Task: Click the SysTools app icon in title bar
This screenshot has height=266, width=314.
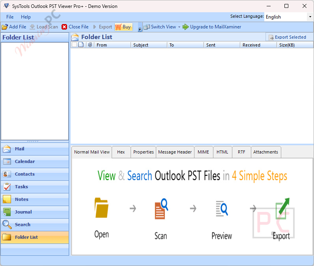Action: point(7,6)
